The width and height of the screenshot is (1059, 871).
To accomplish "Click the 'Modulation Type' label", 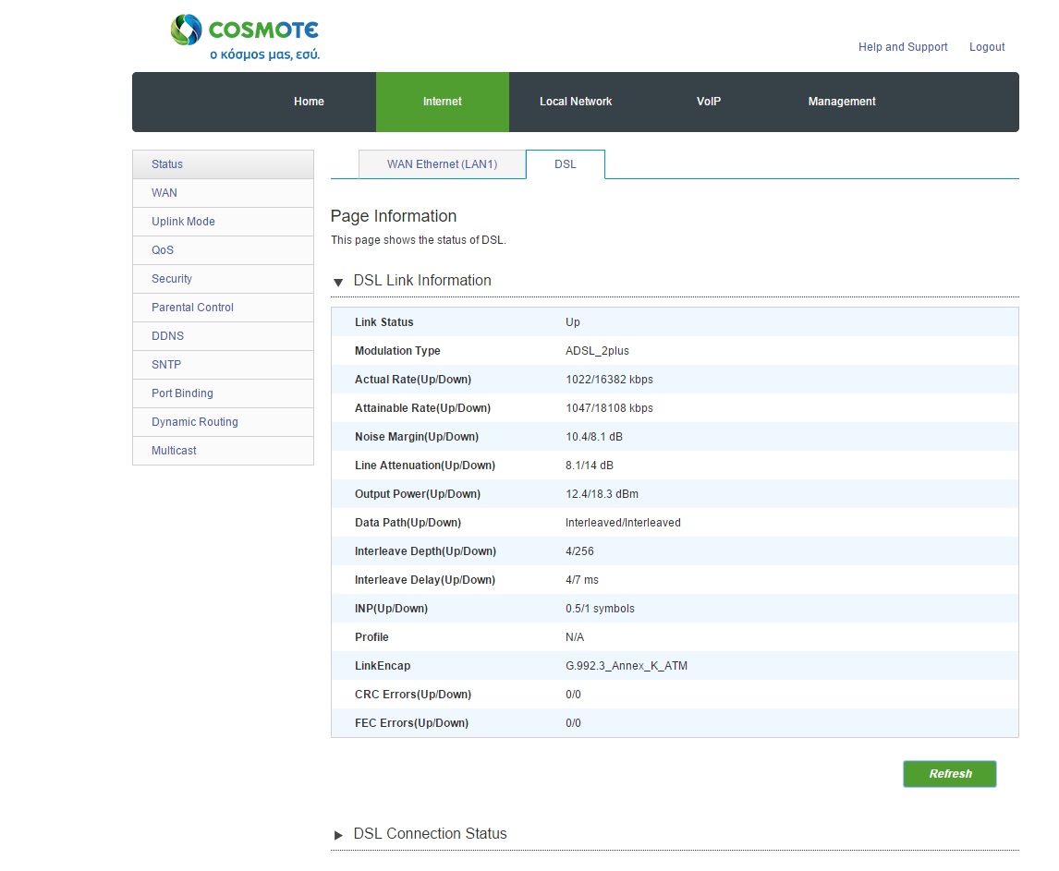I will pyautogui.click(x=397, y=351).
